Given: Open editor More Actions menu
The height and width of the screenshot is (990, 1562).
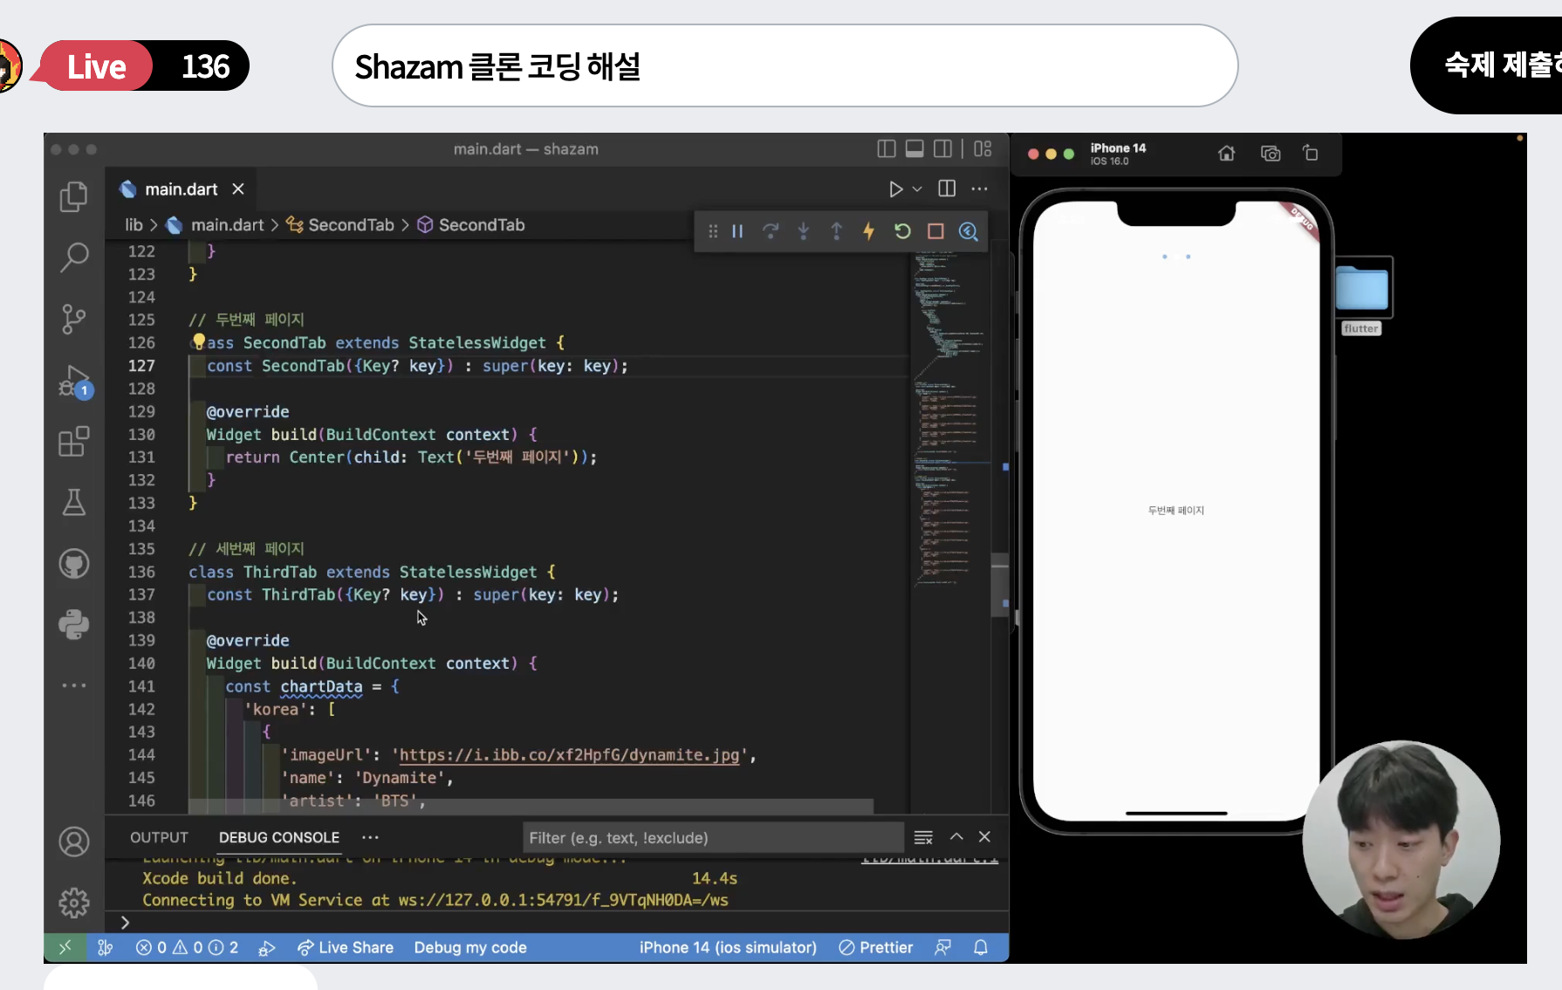Looking at the screenshot, I should click(980, 189).
